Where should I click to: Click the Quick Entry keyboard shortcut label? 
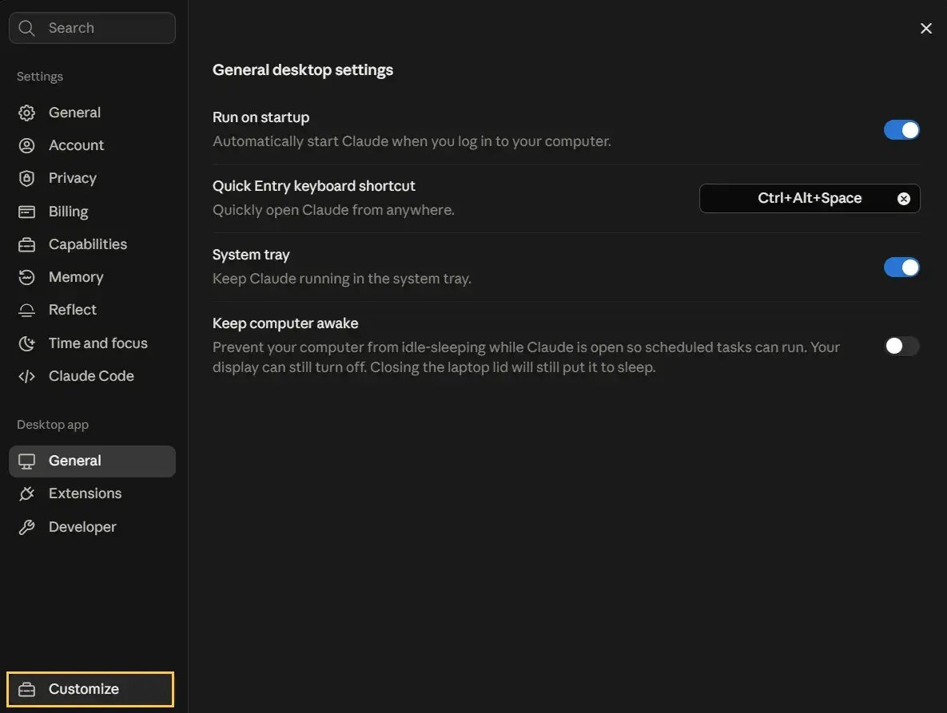313,186
